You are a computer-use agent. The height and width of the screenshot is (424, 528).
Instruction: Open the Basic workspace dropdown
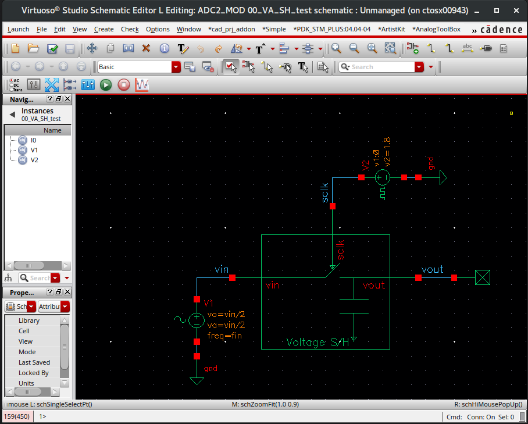pyautogui.click(x=176, y=67)
